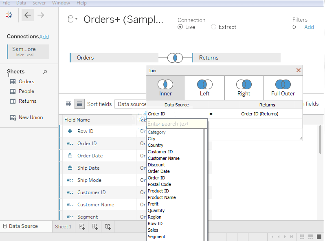Open the data source cylinder dropdown arrow
The width and height of the screenshot is (325, 241).
77,19
